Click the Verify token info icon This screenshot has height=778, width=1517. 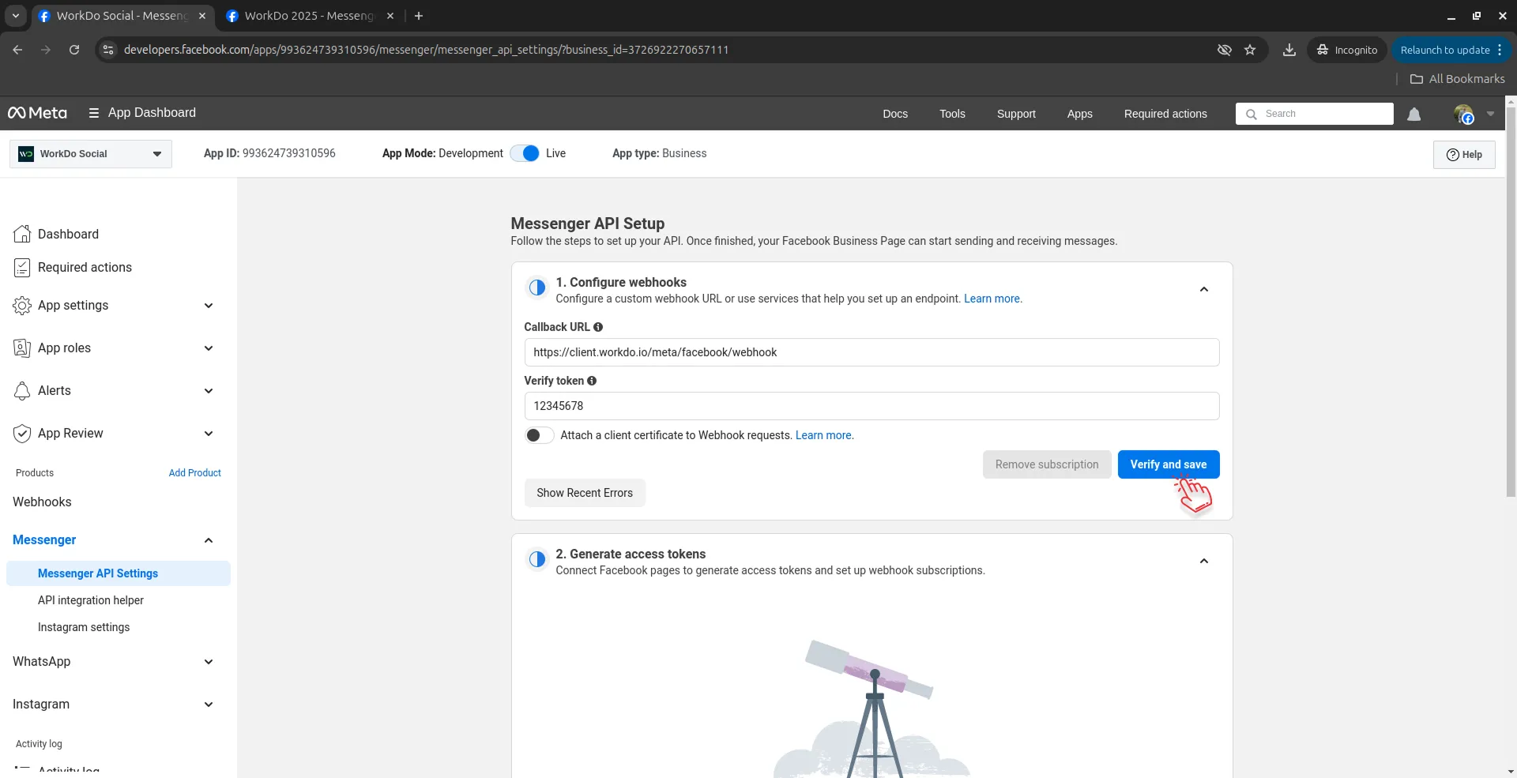[592, 381]
